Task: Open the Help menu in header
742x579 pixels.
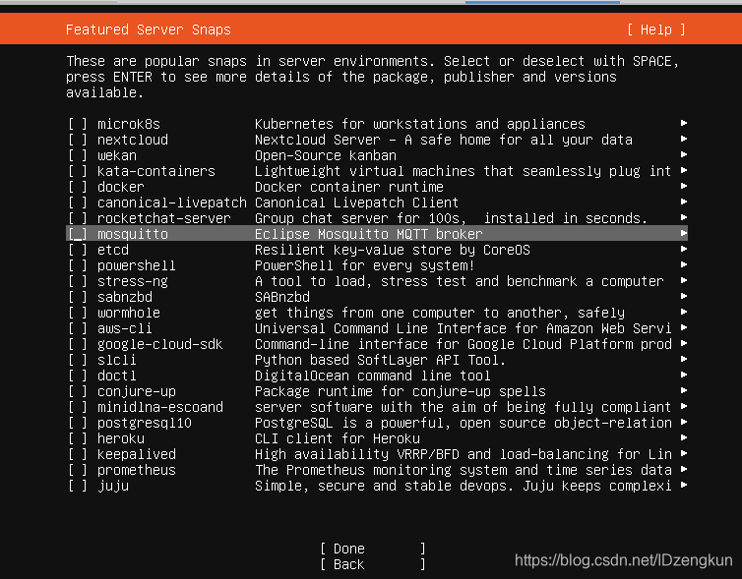Action: 655,29
